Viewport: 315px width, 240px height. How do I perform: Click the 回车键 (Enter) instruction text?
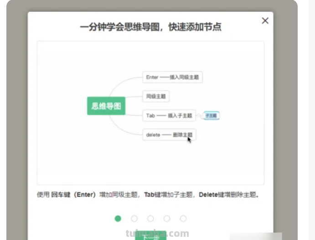pyautogui.click(x=73, y=194)
